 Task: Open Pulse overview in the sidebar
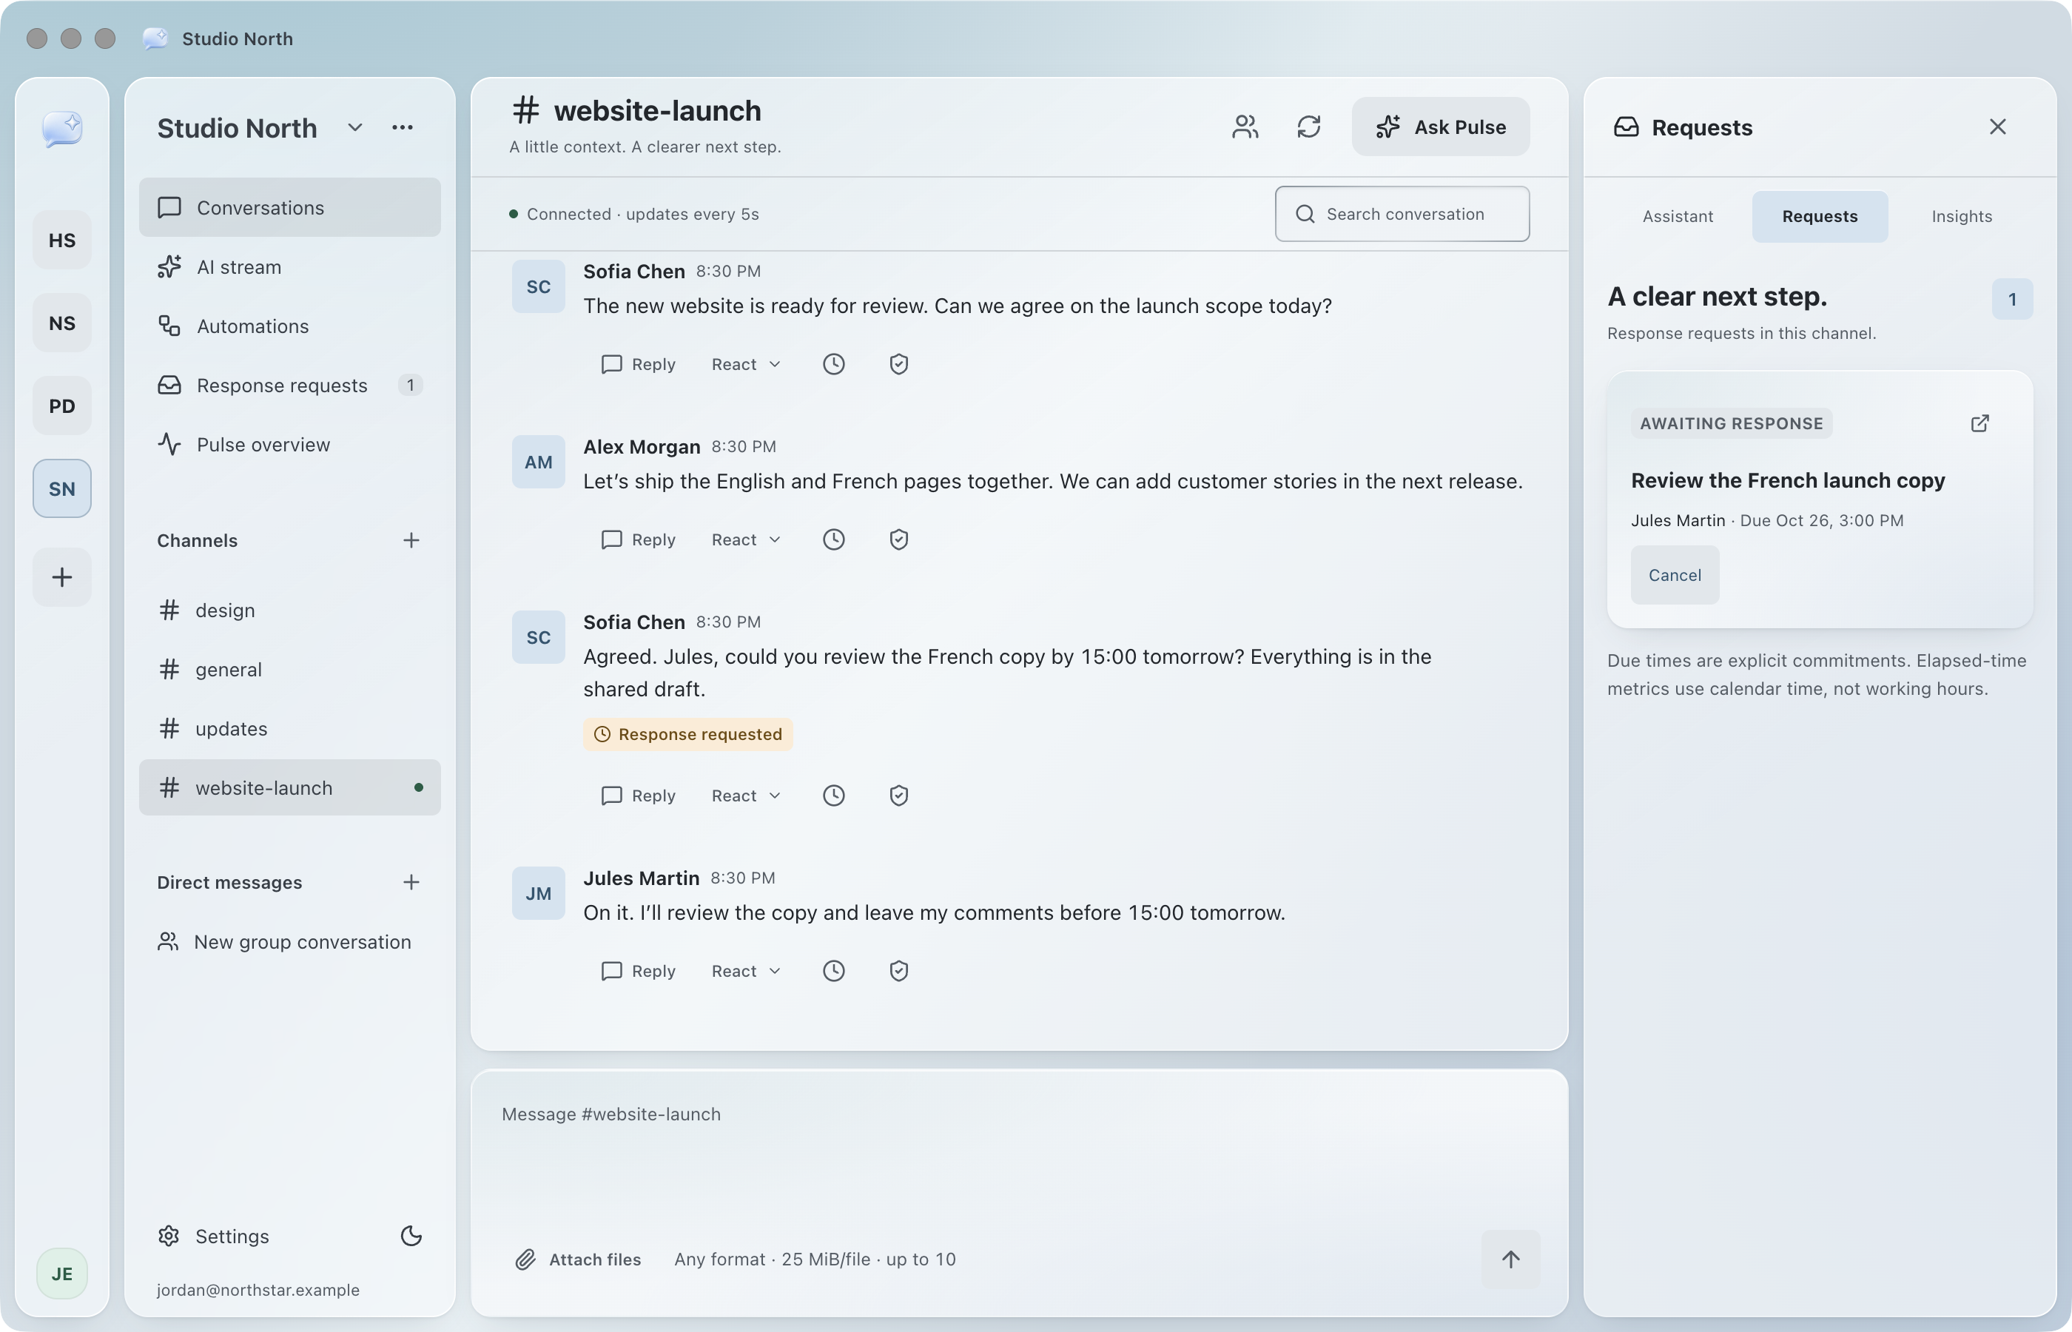pos(289,445)
